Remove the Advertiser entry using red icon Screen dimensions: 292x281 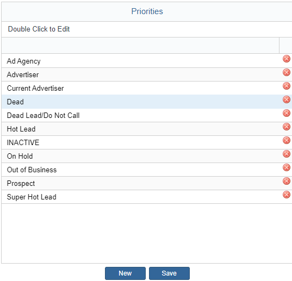coord(287,72)
